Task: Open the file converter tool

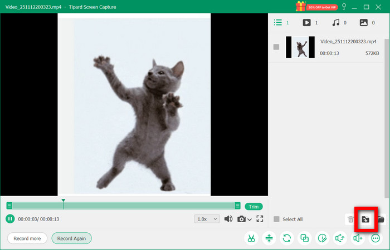Action: pos(287,238)
